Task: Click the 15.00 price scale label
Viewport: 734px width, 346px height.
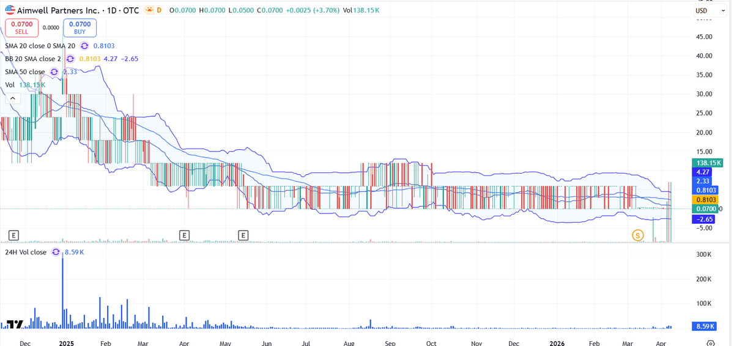Action: coord(705,152)
